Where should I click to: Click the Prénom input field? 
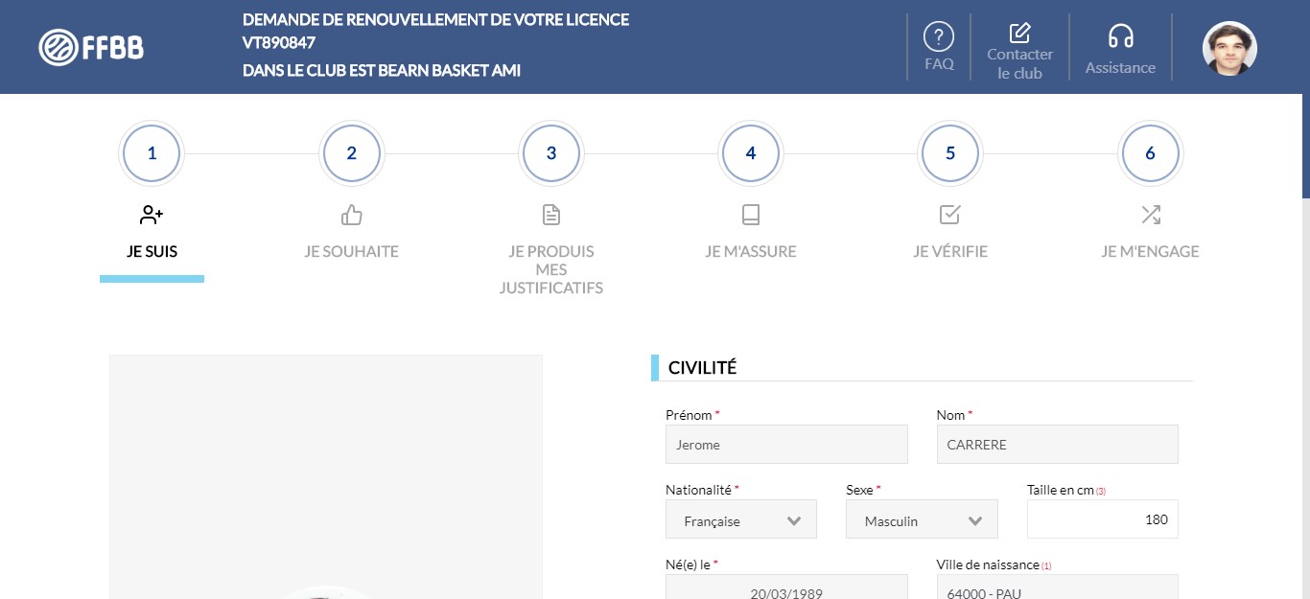click(x=785, y=445)
